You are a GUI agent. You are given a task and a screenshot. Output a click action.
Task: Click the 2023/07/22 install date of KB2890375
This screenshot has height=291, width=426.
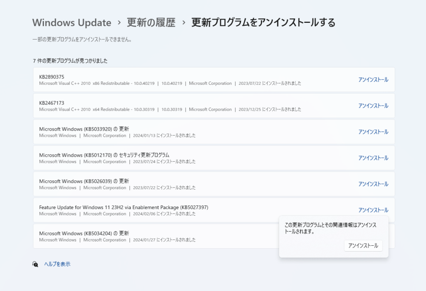270,83
